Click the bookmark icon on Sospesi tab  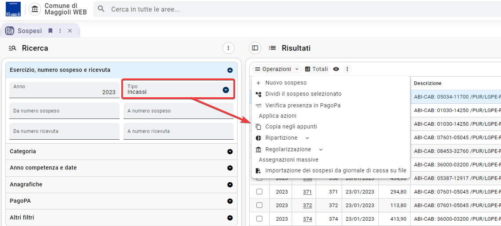[50, 31]
